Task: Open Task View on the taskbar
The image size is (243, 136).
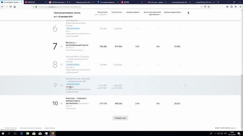Action: pos(15,133)
